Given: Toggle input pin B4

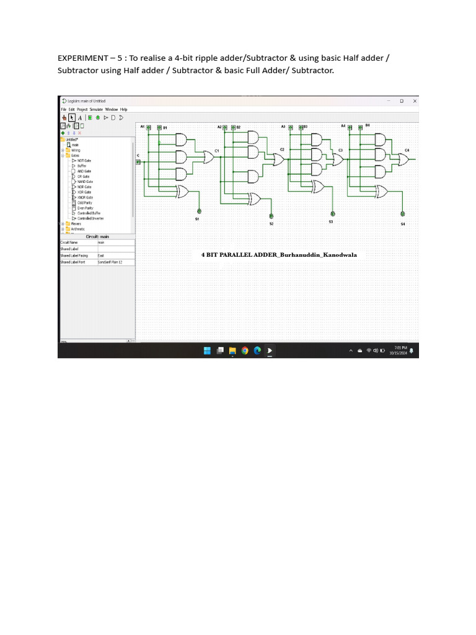Looking at the screenshot, I should click(360, 128).
